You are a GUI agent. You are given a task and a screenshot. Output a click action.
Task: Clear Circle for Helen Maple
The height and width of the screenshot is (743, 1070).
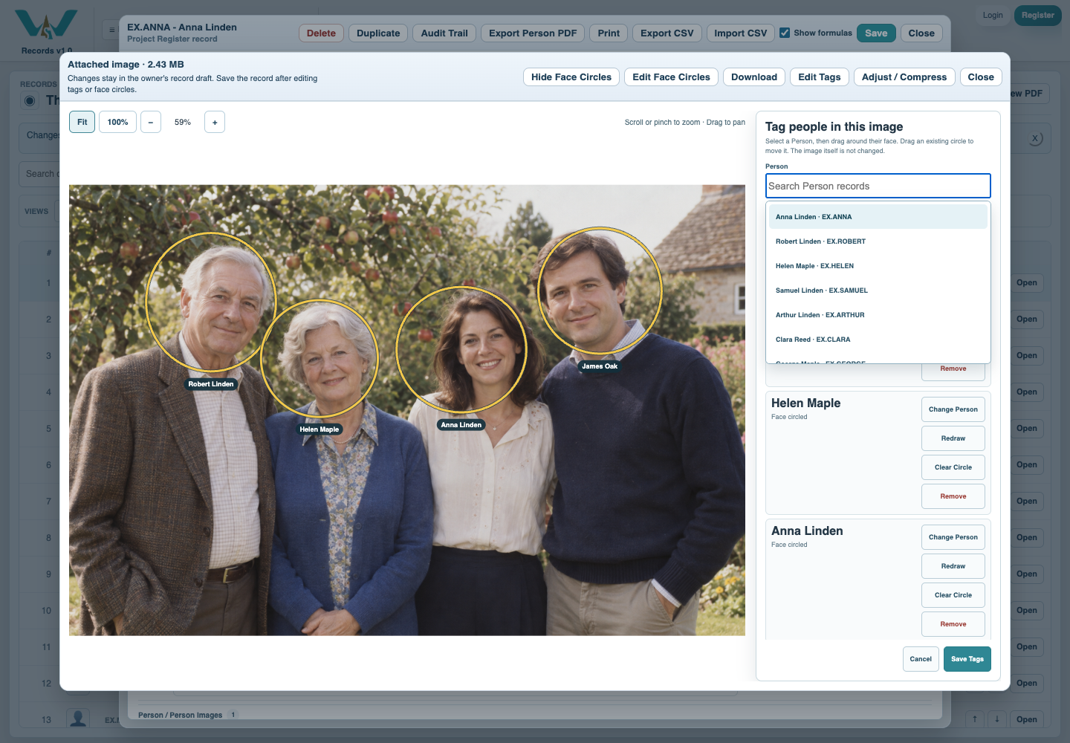point(953,467)
